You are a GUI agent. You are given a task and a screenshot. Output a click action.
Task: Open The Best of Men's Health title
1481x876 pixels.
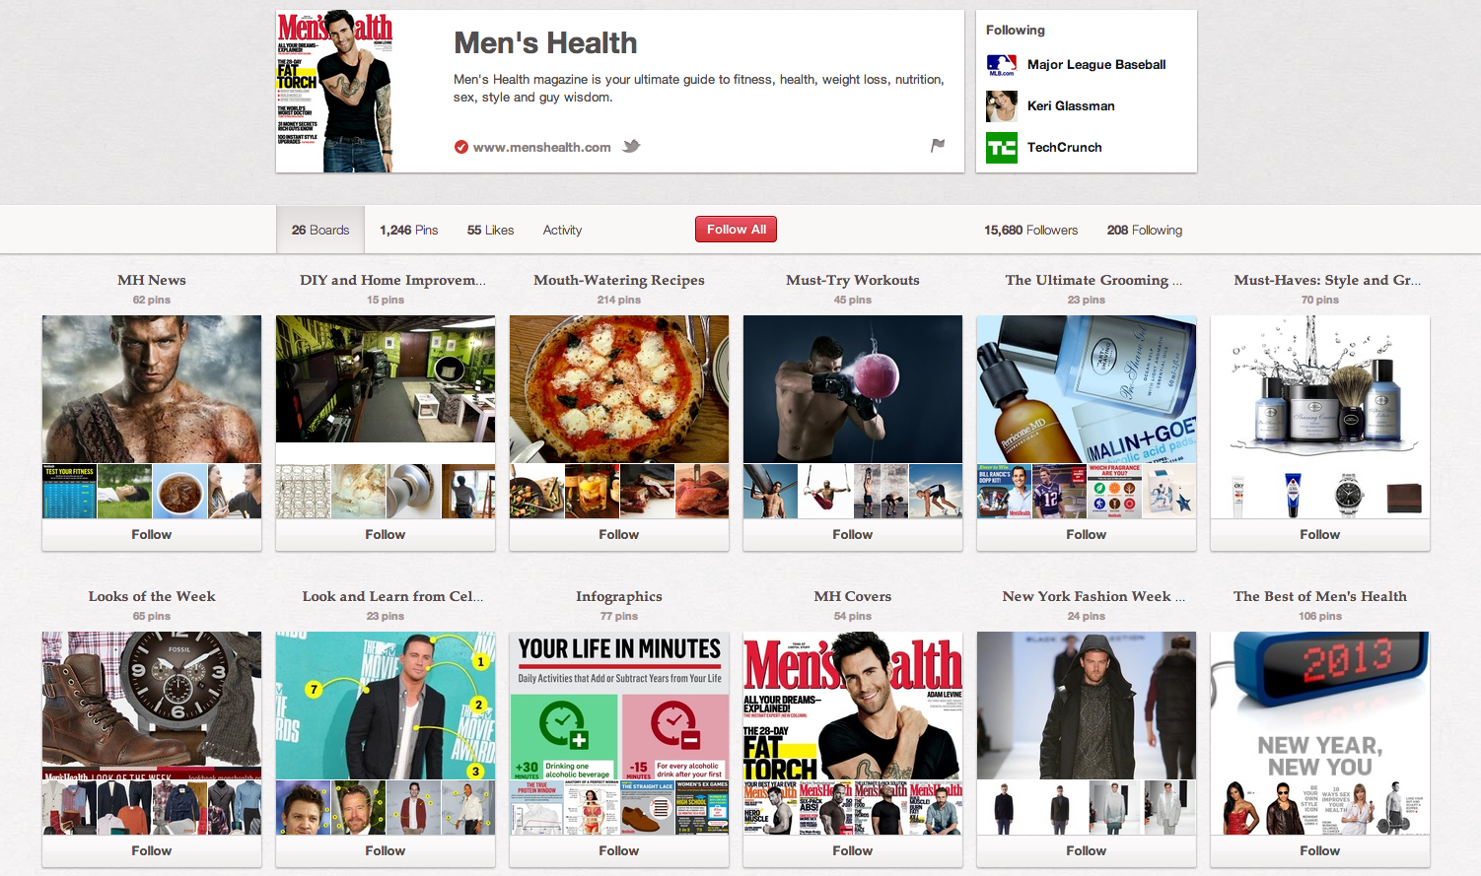point(1320,596)
